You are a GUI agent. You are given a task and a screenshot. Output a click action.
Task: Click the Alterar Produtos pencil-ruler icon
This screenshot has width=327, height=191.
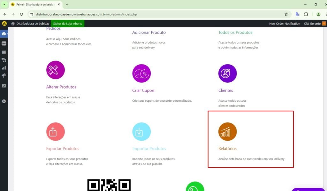[55, 70]
